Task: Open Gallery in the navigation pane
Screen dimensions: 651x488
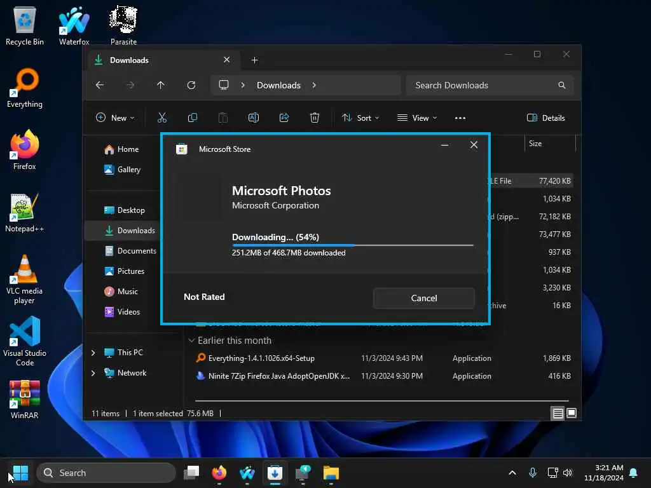Action: click(122, 170)
